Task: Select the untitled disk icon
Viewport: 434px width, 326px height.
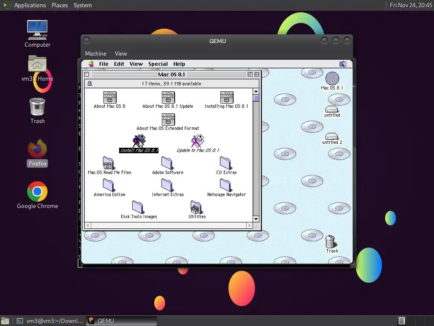Action: (331, 109)
